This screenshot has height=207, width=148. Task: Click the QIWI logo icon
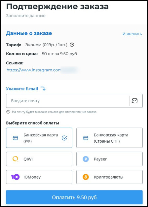tap(15, 159)
